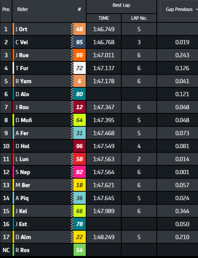Click the green number 54 badge
The height and width of the screenshot is (258, 198).
pyautogui.click(x=79, y=250)
